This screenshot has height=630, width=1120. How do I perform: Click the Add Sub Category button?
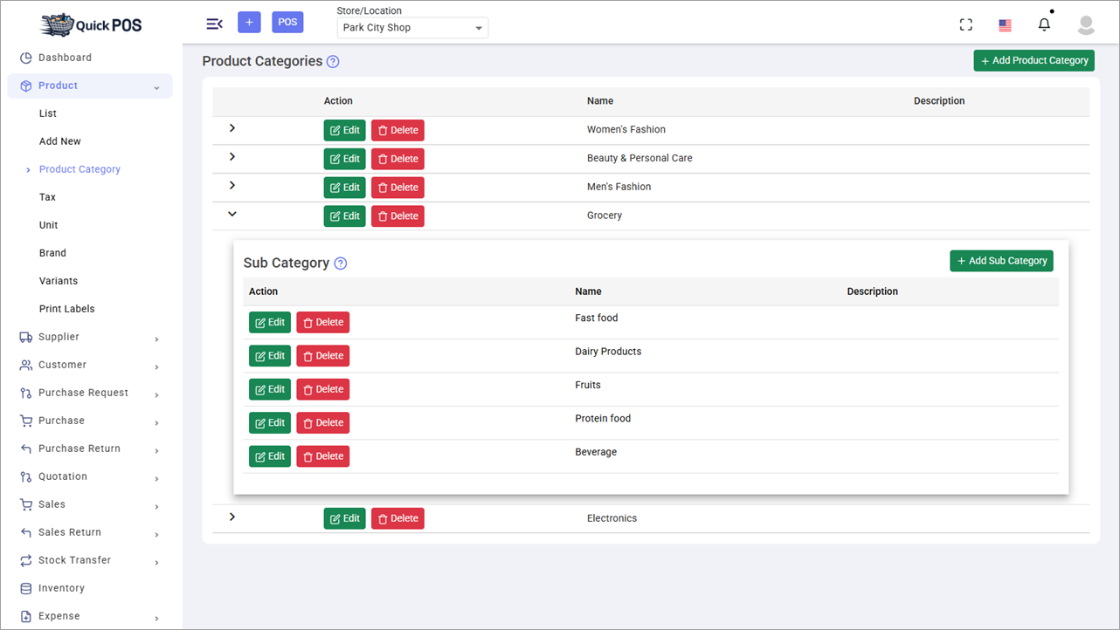[1001, 260]
